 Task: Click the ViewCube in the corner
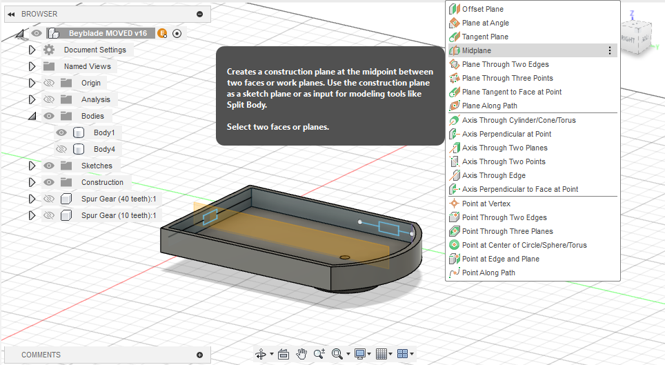[x=635, y=36]
